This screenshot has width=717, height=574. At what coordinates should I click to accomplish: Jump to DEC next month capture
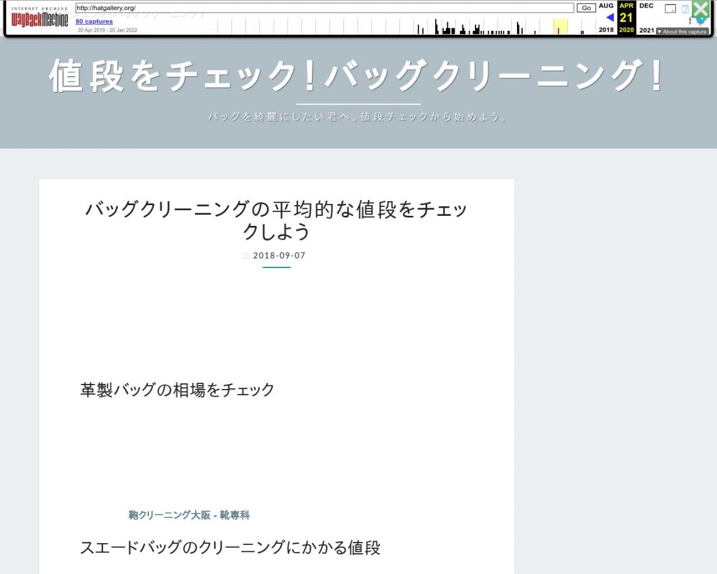(x=646, y=6)
